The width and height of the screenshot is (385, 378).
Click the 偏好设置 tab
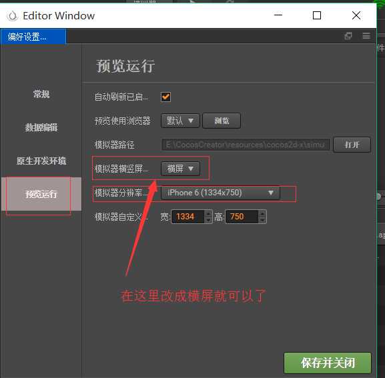pyautogui.click(x=33, y=37)
